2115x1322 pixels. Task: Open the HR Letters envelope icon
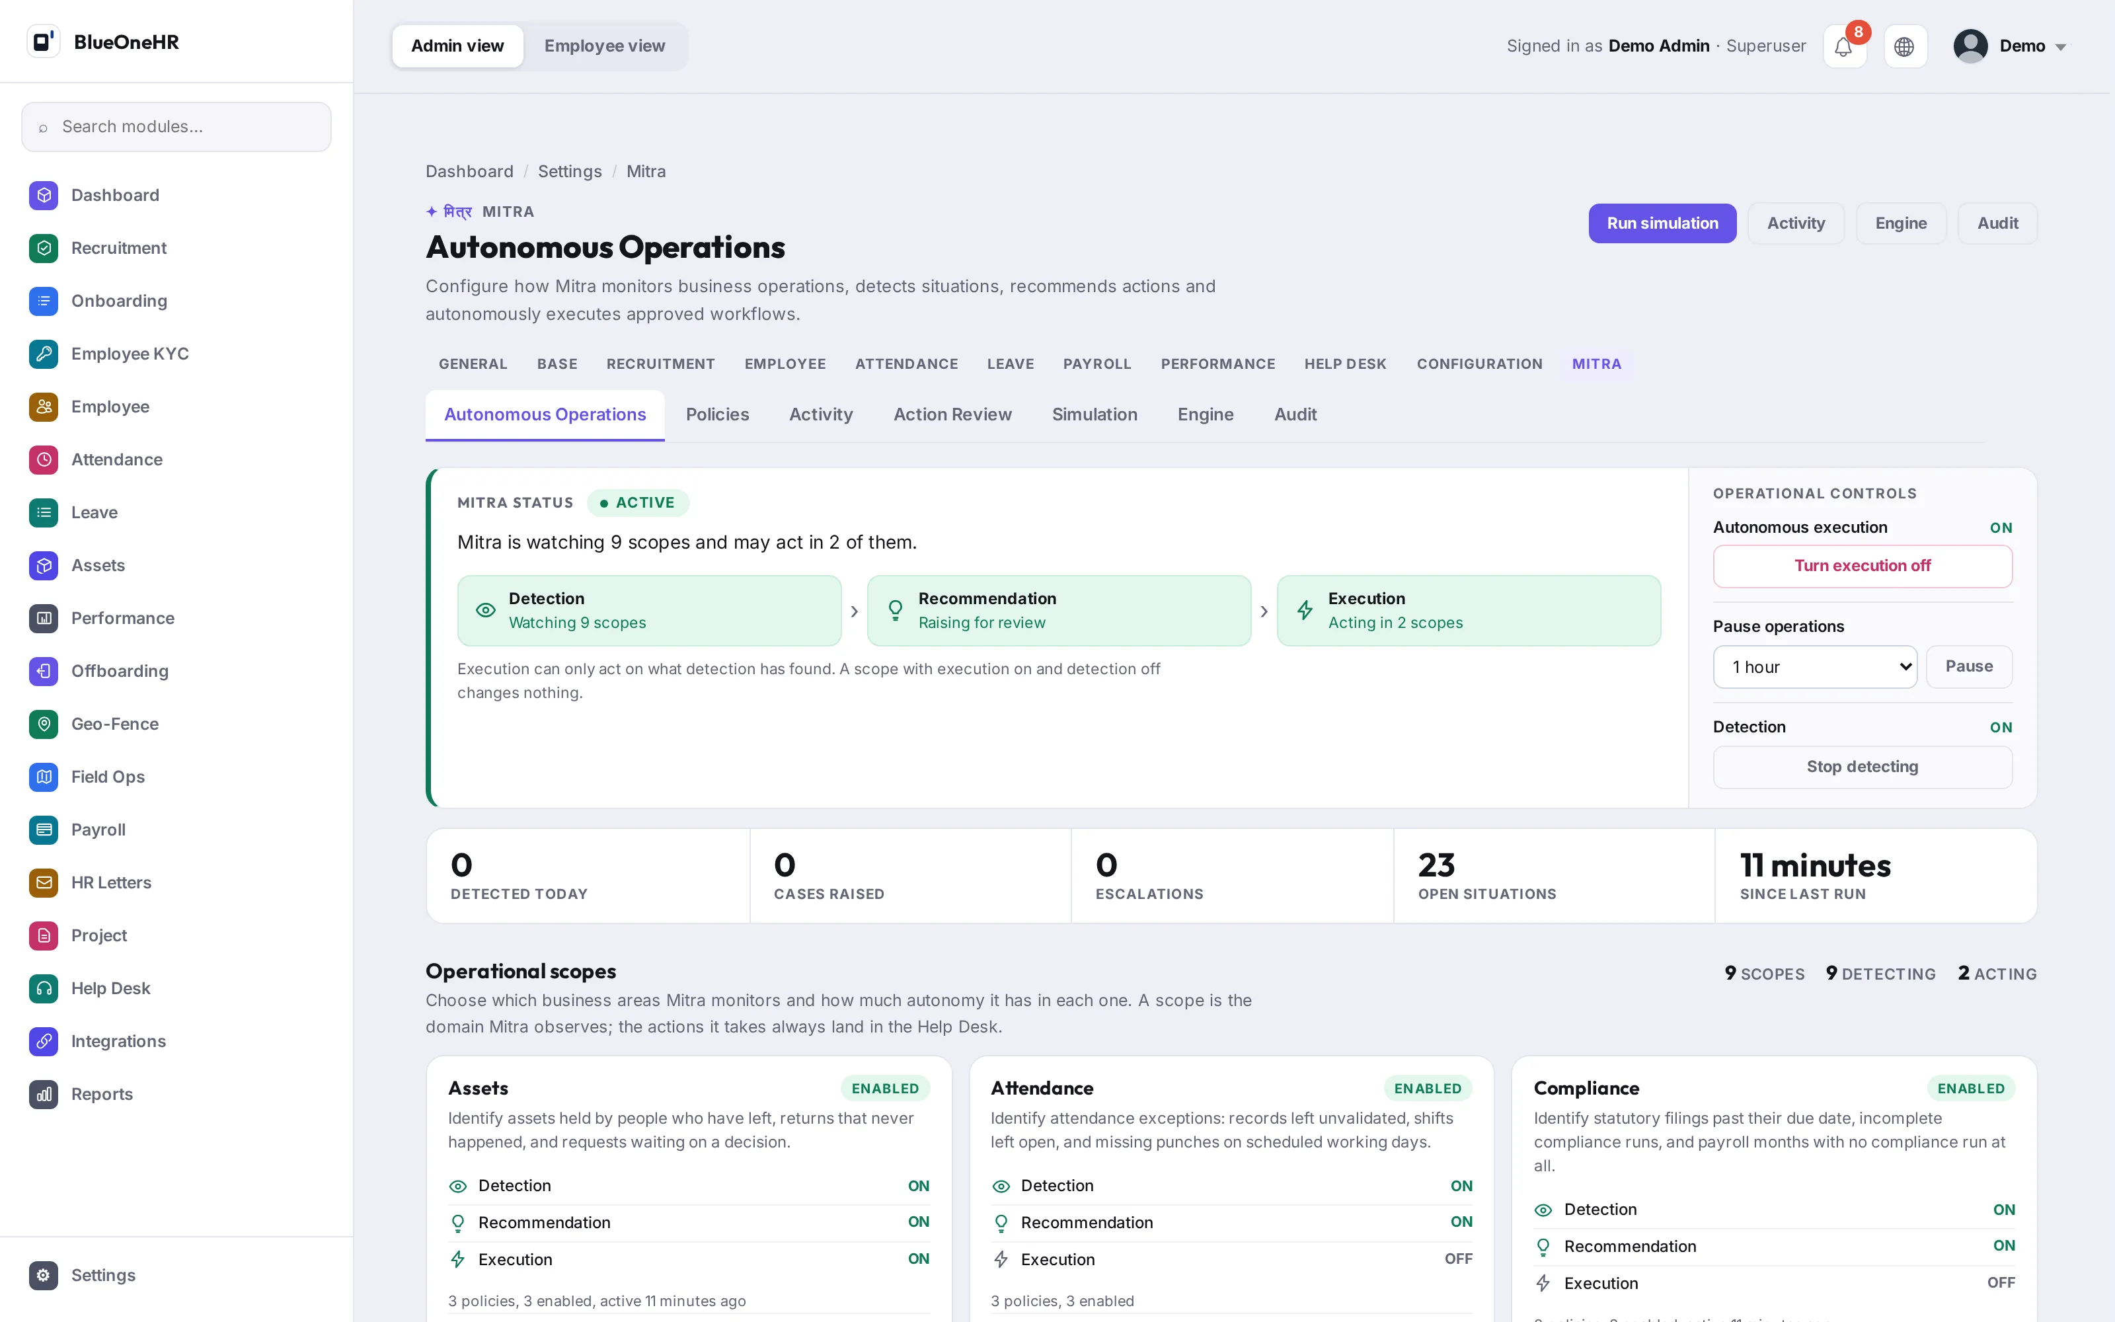click(x=44, y=883)
